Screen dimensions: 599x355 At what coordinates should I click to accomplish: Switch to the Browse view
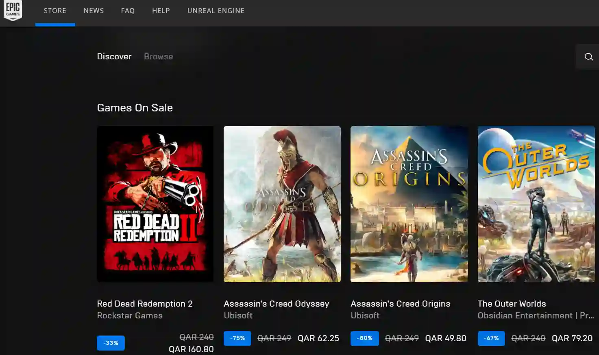pos(159,57)
